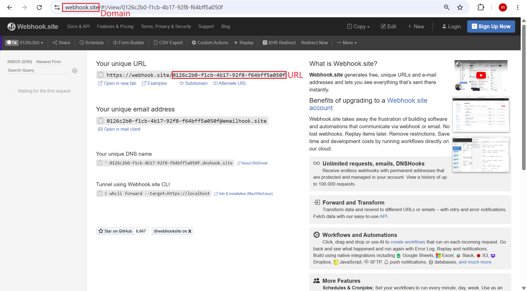Click the Login button
The image size is (527, 291).
tap(451, 26)
